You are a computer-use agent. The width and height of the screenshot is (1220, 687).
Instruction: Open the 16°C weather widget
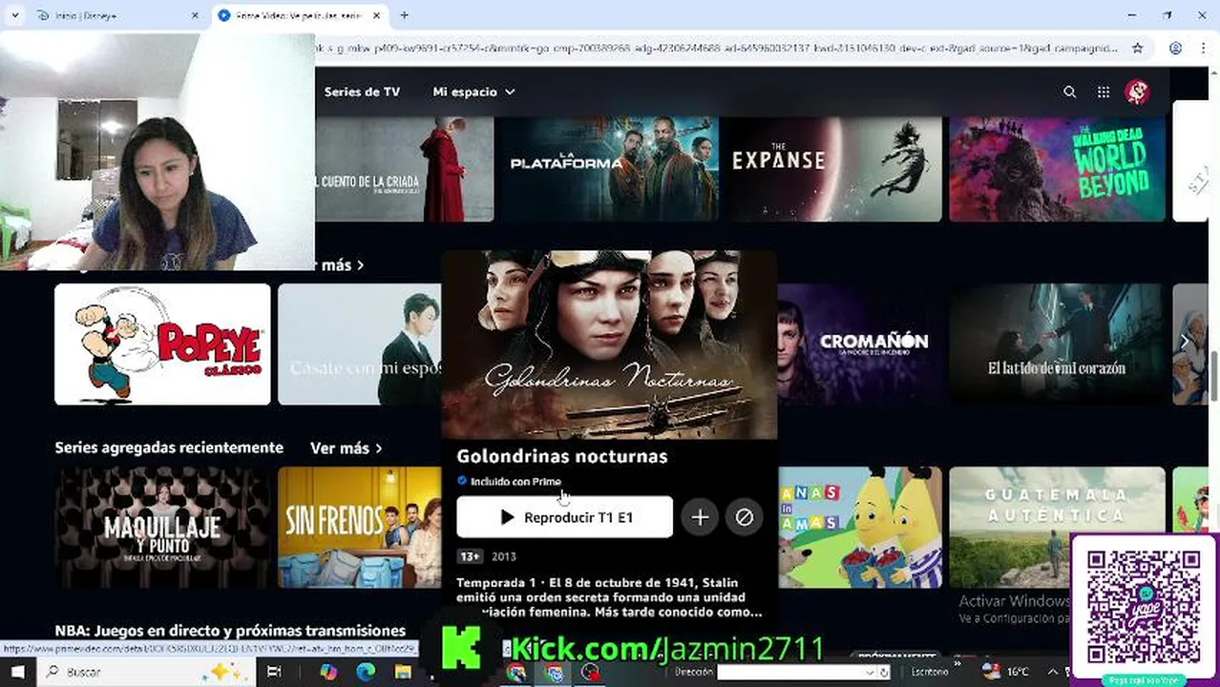point(1006,672)
